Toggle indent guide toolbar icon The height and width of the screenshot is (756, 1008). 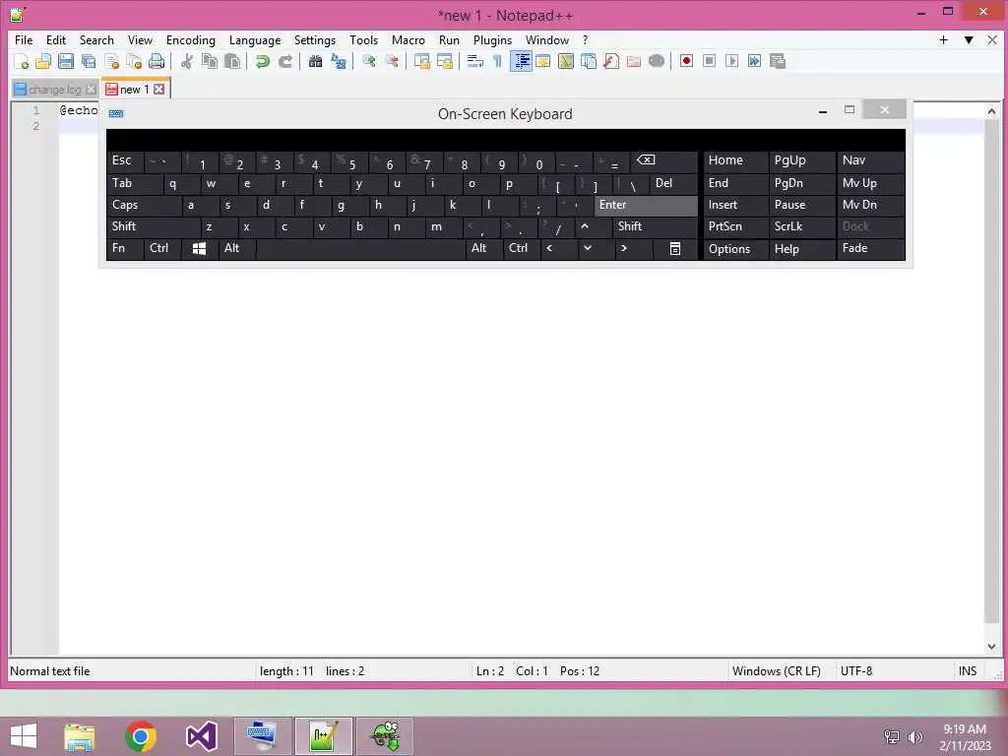tap(522, 61)
